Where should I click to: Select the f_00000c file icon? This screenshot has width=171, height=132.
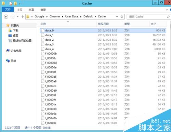coord(43,58)
